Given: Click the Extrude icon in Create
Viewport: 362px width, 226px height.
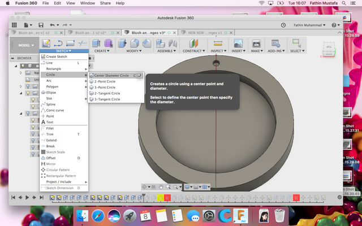Looking at the screenshot, I should click(96, 43).
